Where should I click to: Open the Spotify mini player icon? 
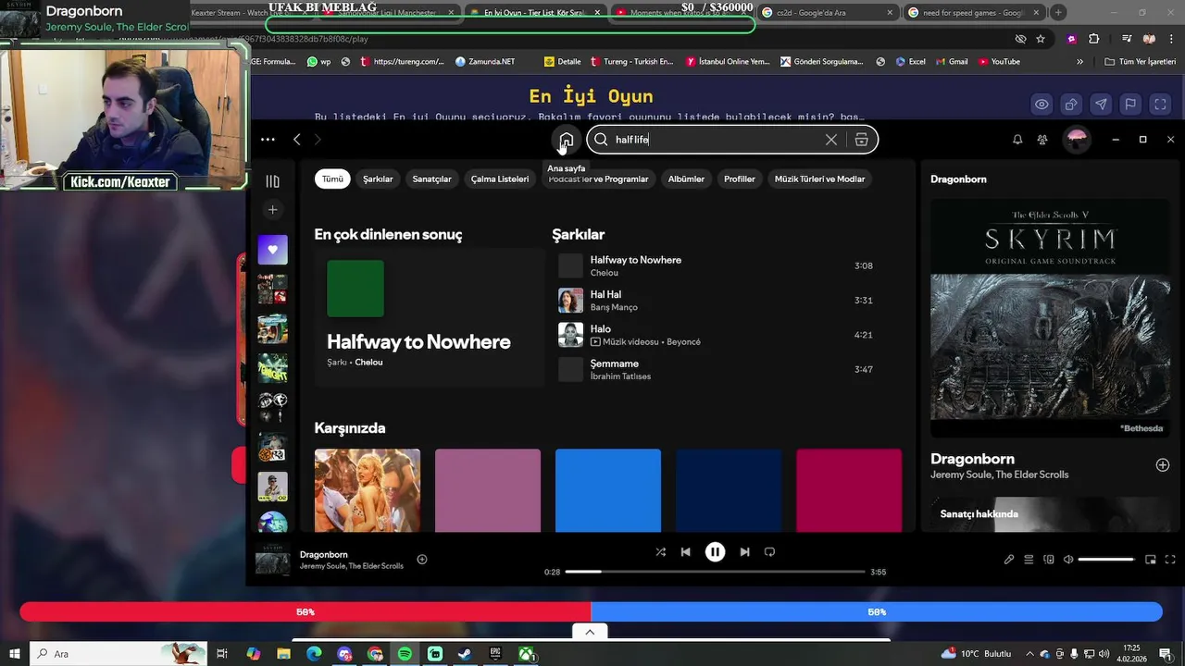pos(1151,560)
